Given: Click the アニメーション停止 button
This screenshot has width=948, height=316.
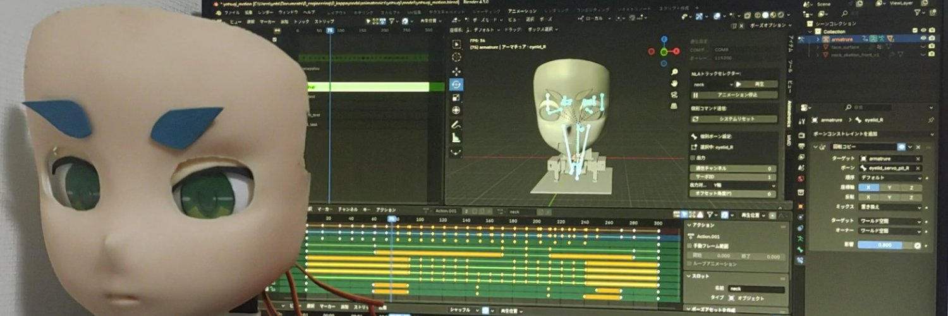Looking at the screenshot, I should [x=734, y=95].
